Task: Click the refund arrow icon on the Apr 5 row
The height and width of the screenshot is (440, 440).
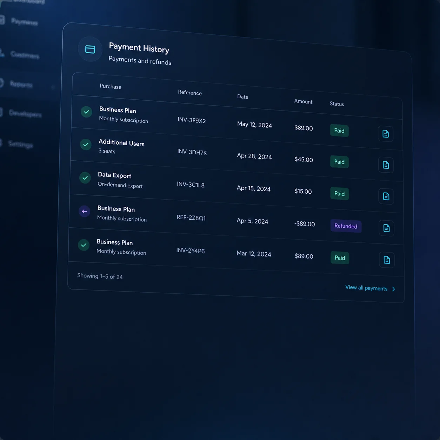Action: [84, 211]
